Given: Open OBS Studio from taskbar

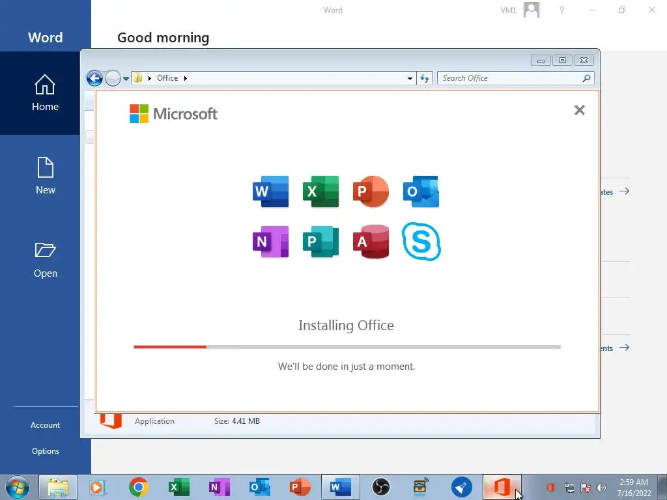Looking at the screenshot, I should tap(380, 487).
